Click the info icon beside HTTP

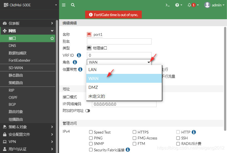click(x=194, y=132)
